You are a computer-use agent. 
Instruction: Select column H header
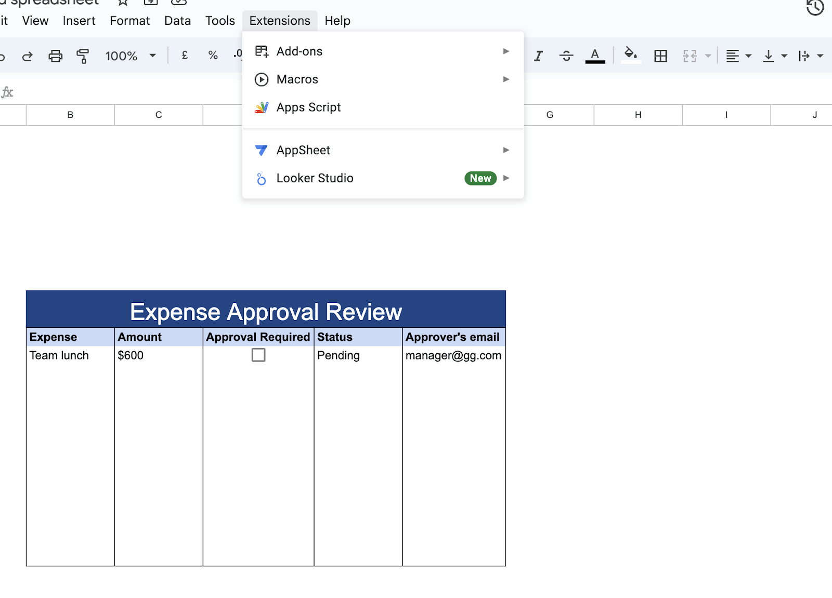pos(637,115)
